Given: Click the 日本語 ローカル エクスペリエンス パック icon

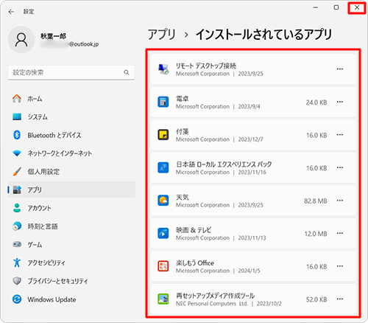Looking at the screenshot, I should (163, 167).
